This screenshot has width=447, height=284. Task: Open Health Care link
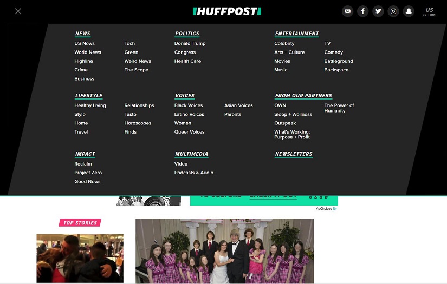pos(187,61)
